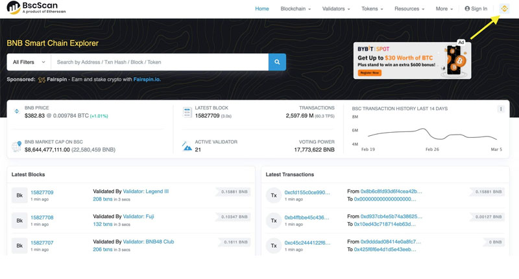This screenshot has height=279, width=519.
Task: Open transaction 0xb4ffbbe45c436…
Action: 307,218
